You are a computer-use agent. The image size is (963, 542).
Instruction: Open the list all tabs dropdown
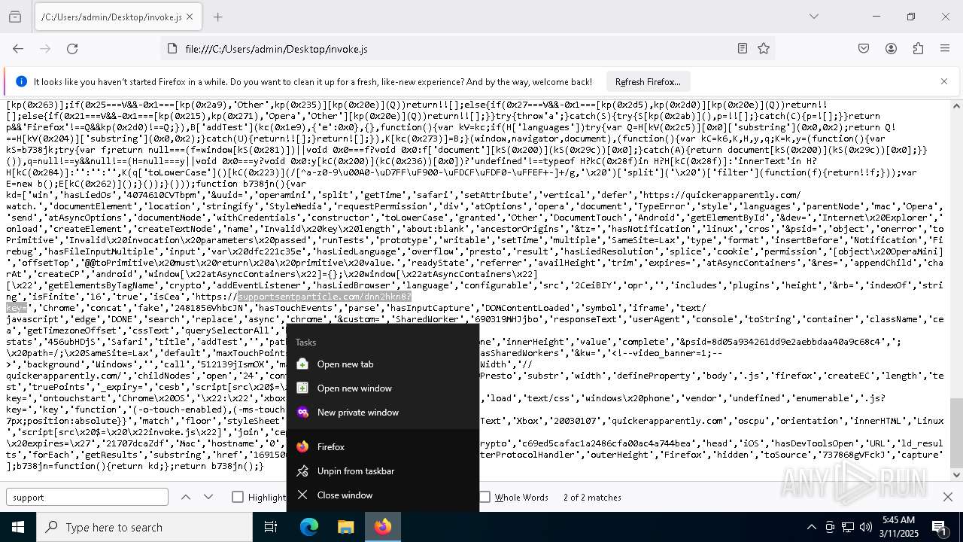pos(813,17)
